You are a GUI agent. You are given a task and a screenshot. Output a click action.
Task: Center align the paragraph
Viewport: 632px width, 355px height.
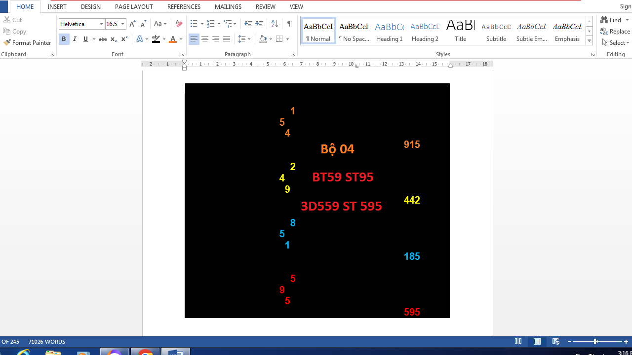(x=205, y=39)
